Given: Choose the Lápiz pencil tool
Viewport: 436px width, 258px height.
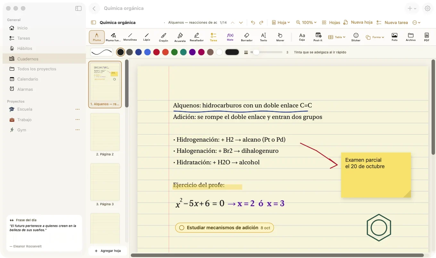Looking at the screenshot, I should 147,37.
